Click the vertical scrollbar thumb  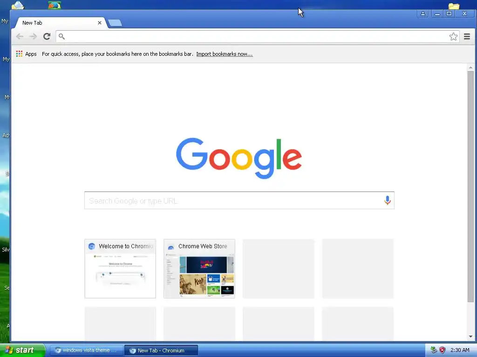click(x=470, y=187)
